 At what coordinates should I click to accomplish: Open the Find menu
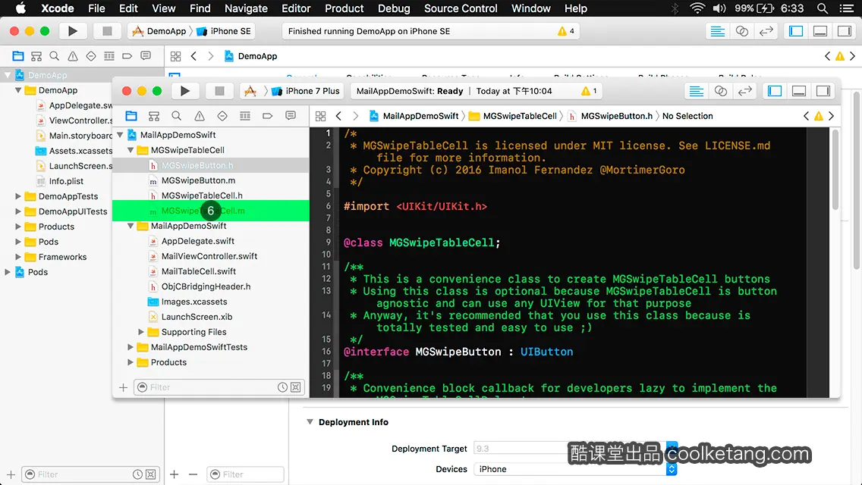(x=200, y=8)
